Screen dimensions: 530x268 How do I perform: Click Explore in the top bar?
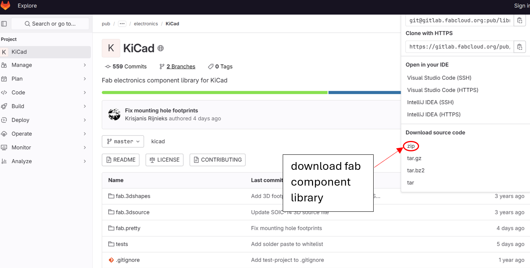pyautogui.click(x=27, y=6)
